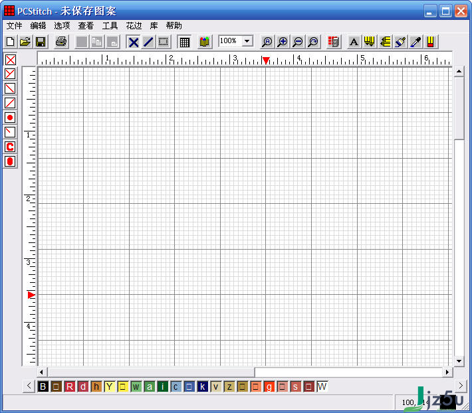Click the Print icon in toolbar
This screenshot has height=413, width=472.
coord(61,42)
